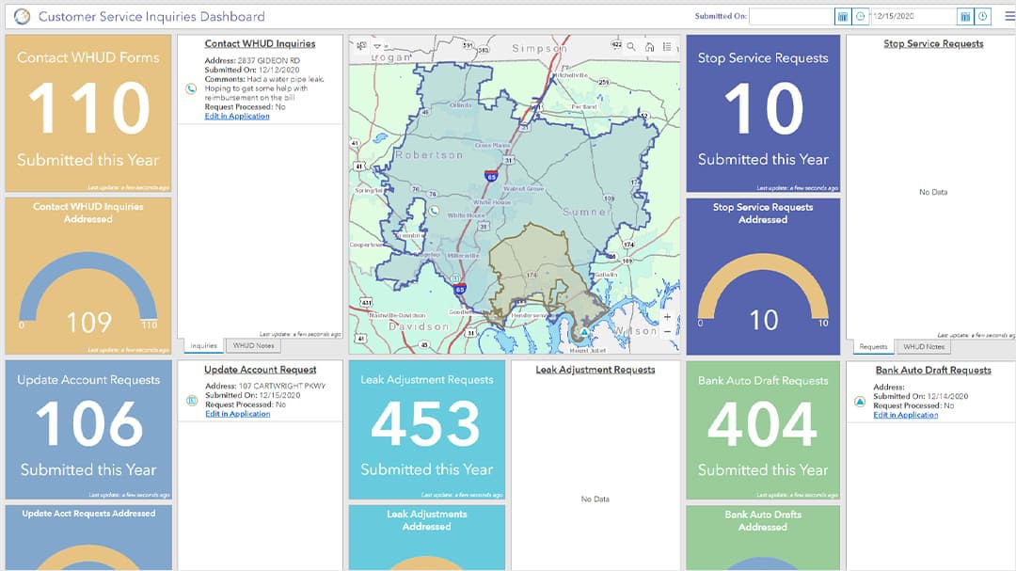The height and width of the screenshot is (571, 1016).
Task: Switch to the Inquiries tab
Action: point(203,345)
